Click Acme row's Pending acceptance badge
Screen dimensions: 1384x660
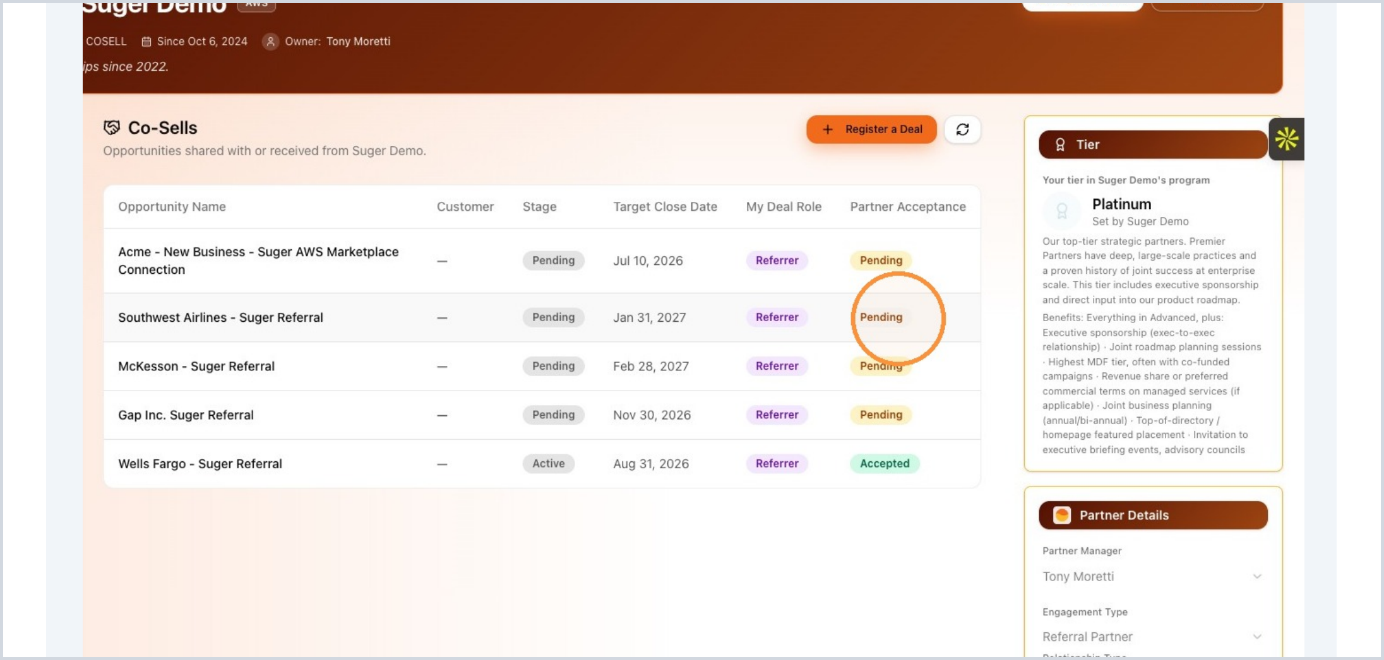(x=881, y=261)
